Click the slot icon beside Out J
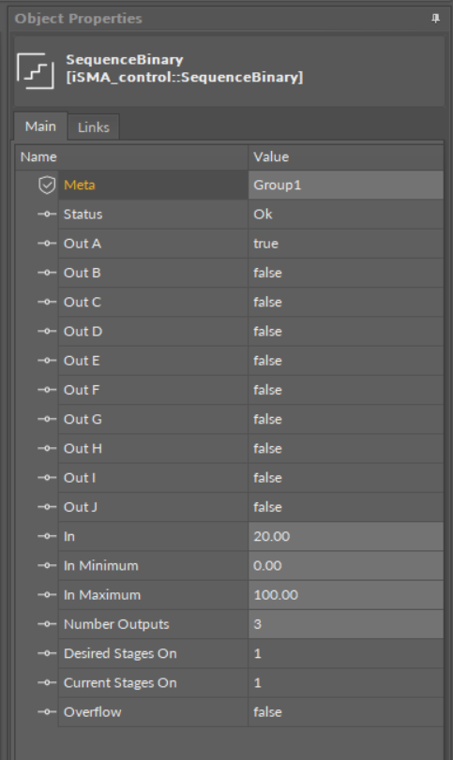The image size is (453, 760). coord(47,506)
